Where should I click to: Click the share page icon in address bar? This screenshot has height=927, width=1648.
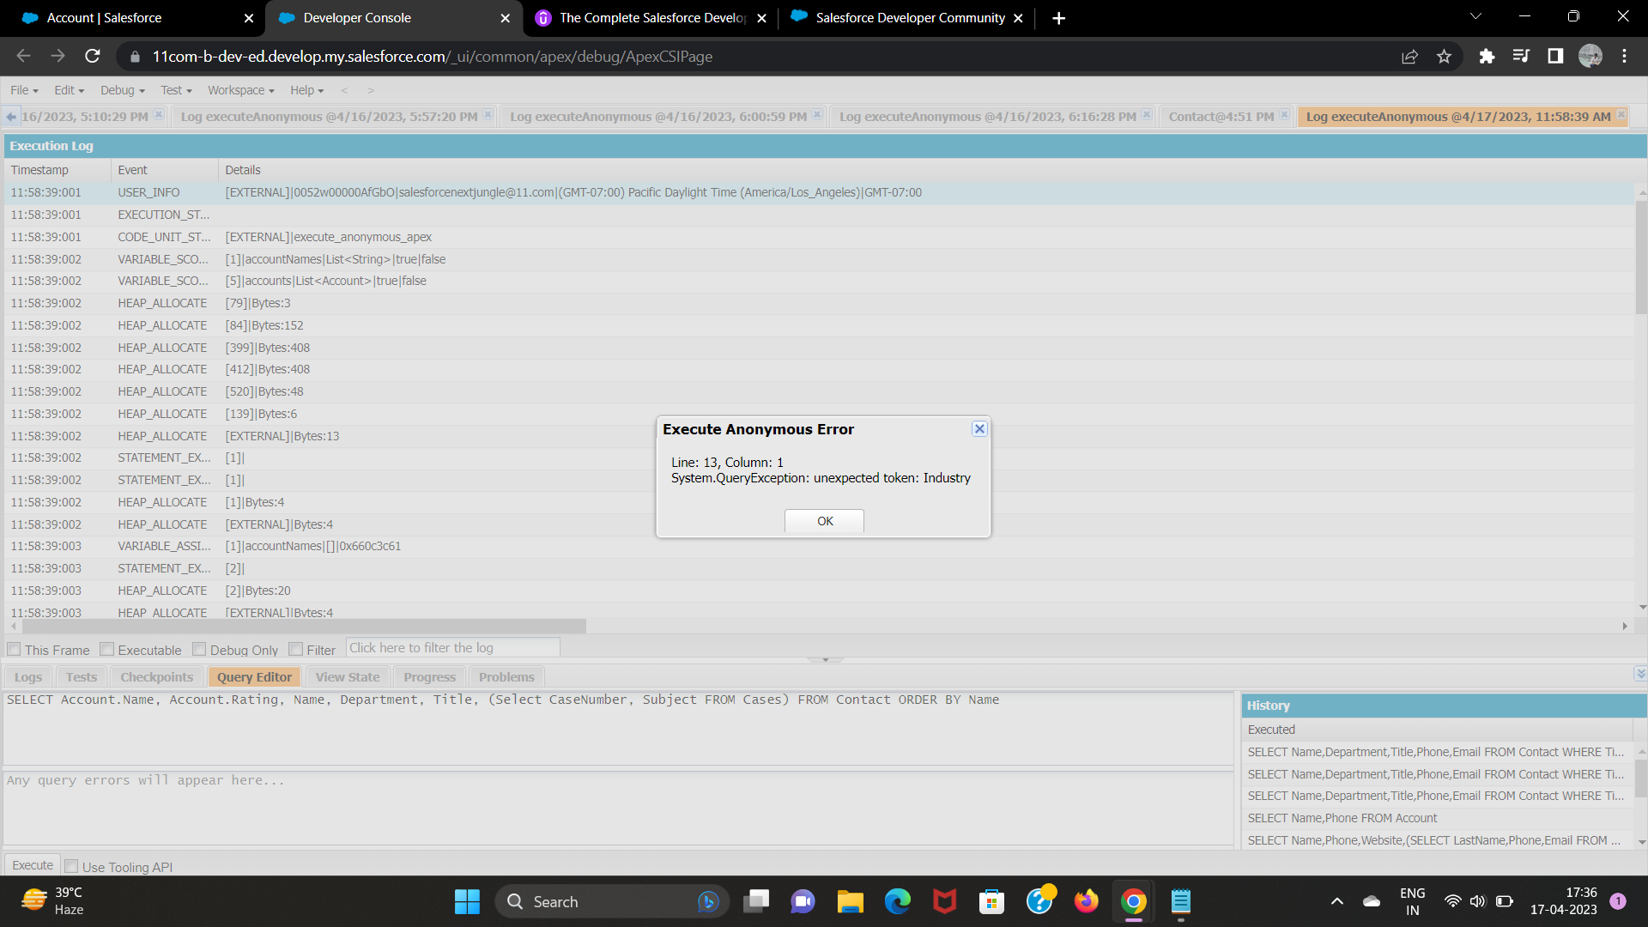click(1409, 57)
